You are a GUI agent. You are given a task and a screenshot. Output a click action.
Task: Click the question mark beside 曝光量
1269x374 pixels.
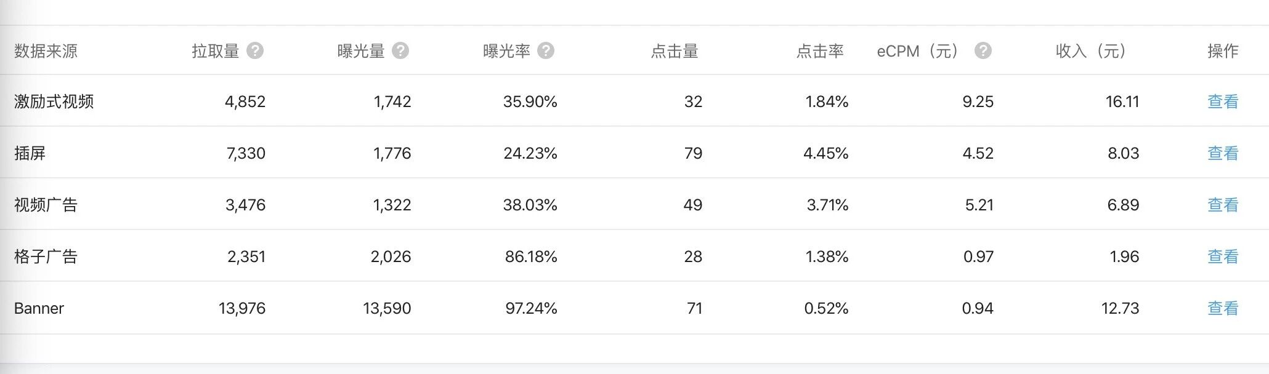(401, 51)
